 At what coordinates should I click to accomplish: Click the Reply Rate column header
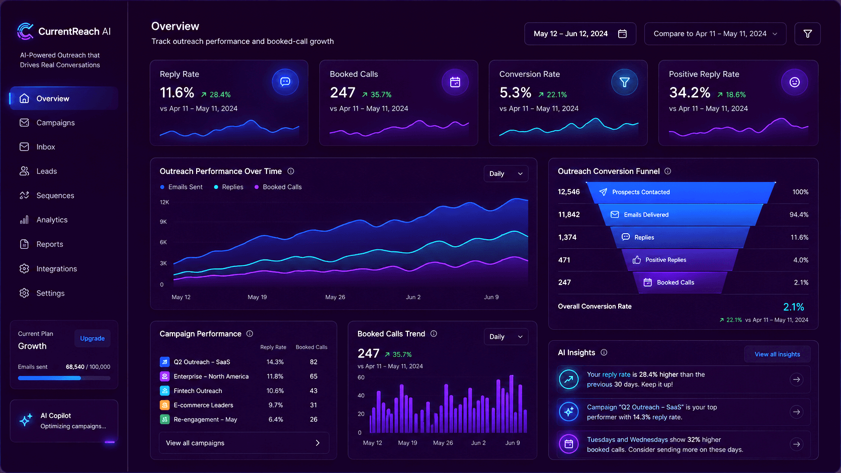point(273,347)
